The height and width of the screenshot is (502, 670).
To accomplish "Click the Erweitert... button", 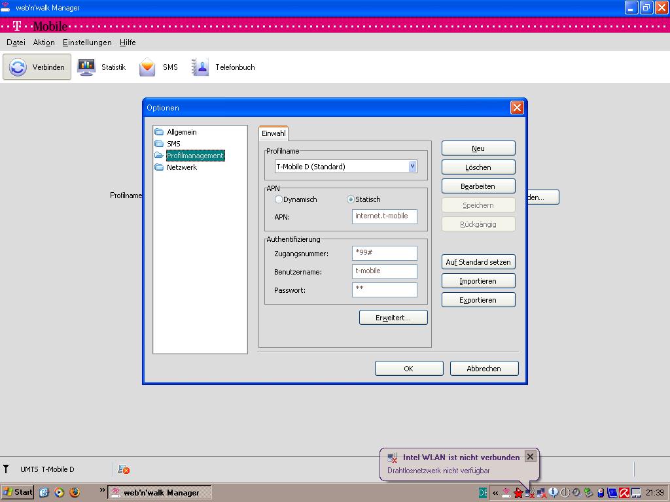I will point(393,318).
